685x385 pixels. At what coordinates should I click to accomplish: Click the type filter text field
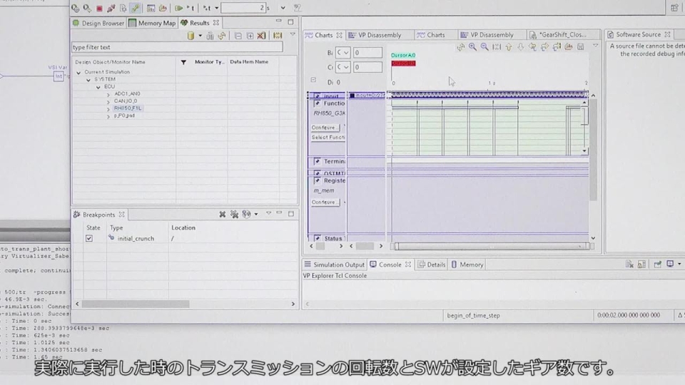pos(177,47)
